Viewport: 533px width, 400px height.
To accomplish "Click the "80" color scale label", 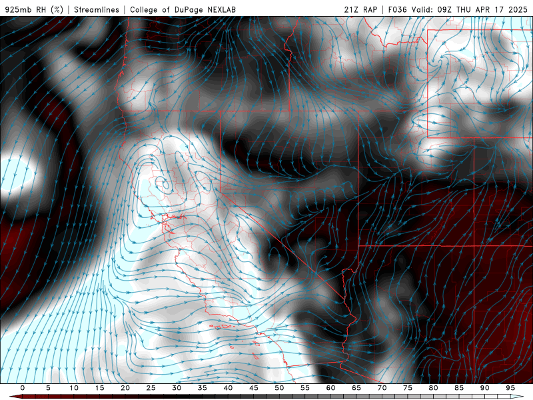I will [434, 388].
